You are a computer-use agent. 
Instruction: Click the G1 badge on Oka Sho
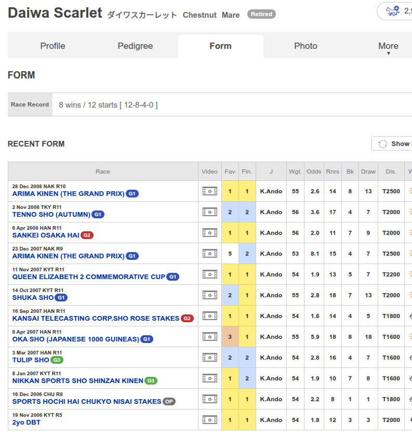(147, 339)
